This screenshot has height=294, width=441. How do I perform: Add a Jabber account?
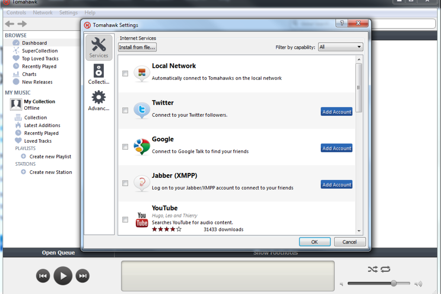point(337,185)
